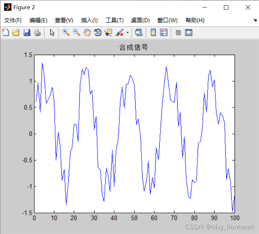Click the Hide Plot Tools icon
The image size is (259, 234).
click(178, 33)
